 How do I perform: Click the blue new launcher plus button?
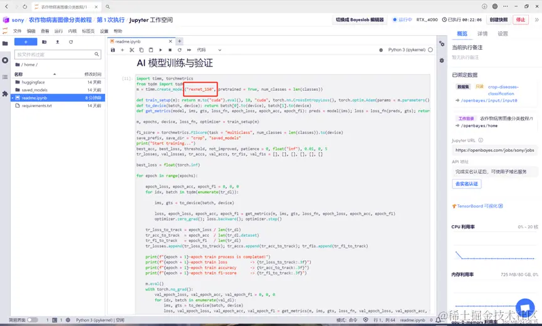pos(26,42)
